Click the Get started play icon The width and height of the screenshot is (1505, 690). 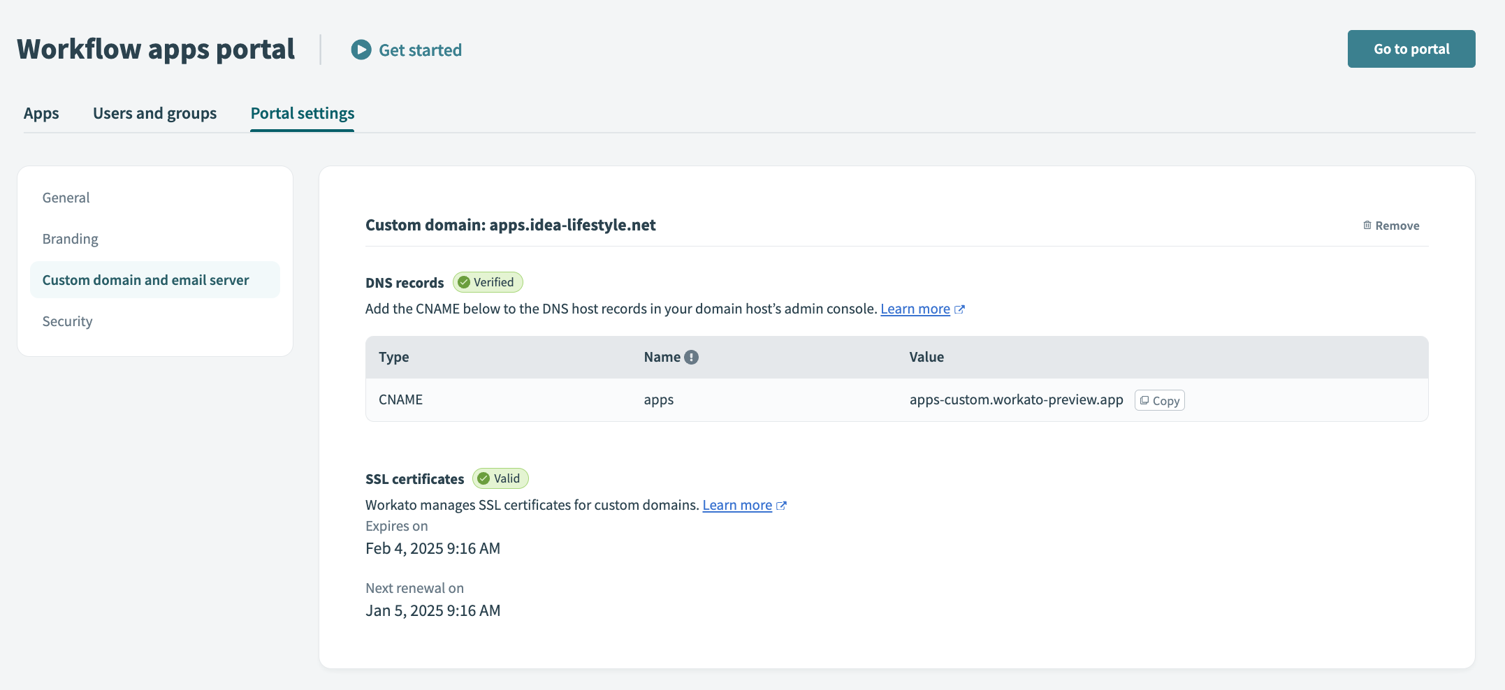point(360,50)
